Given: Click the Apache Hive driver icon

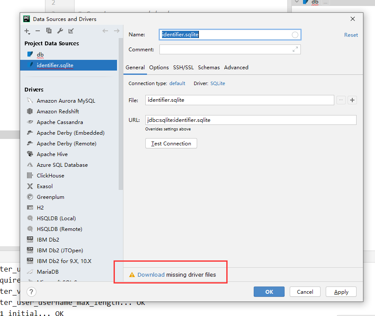Looking at the screenshot, I should pos(30,154).
